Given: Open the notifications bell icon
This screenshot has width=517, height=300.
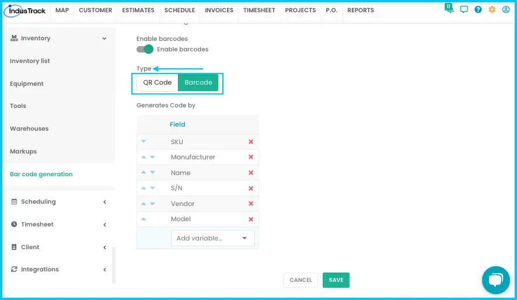Looking at the screenshot, I should click(449, 8).
